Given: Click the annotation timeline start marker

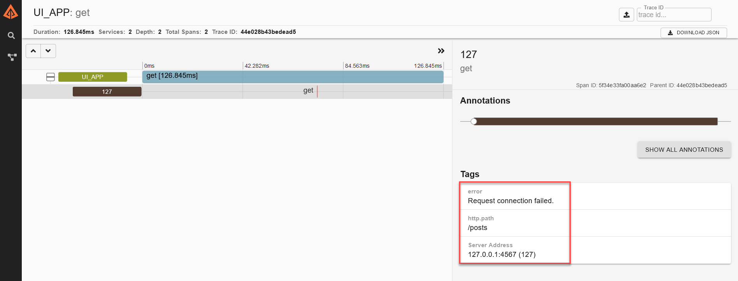Looking at the screenshot, I should (474, 121).
